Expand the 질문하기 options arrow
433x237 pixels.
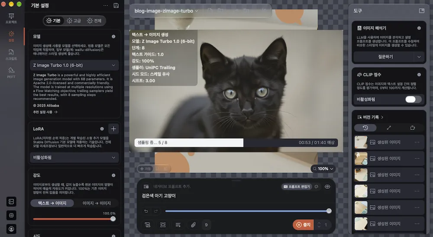point(419,57)
